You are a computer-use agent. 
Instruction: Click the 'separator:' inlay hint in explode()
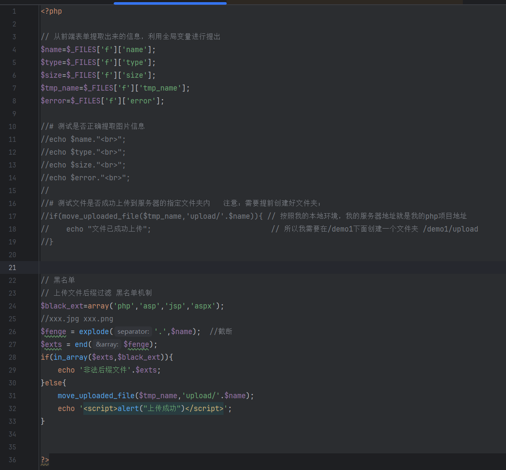133,332
